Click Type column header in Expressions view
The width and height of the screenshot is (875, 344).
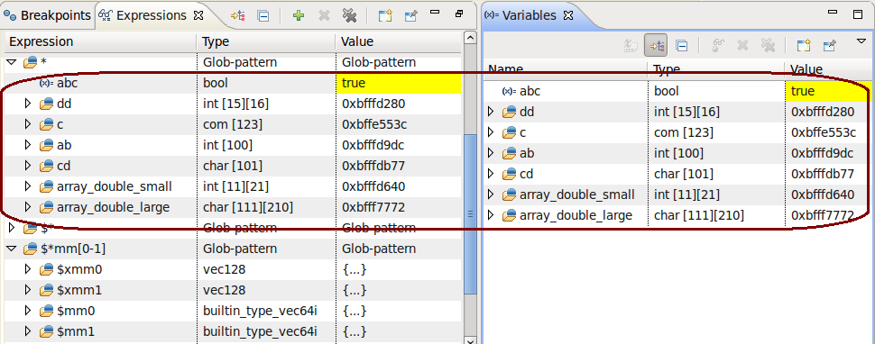coord(265,41)
